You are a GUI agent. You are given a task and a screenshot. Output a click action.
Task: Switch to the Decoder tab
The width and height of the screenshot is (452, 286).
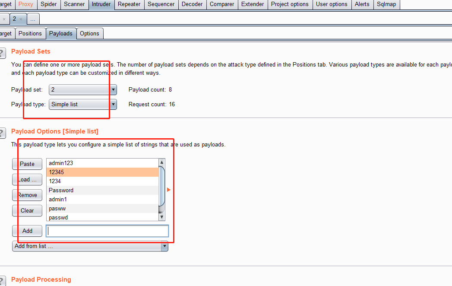192,4
